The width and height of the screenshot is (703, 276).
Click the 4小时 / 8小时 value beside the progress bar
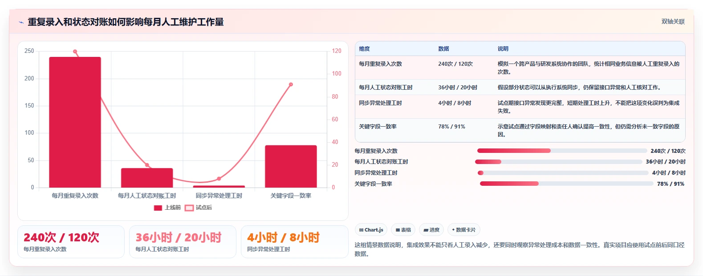669,173
